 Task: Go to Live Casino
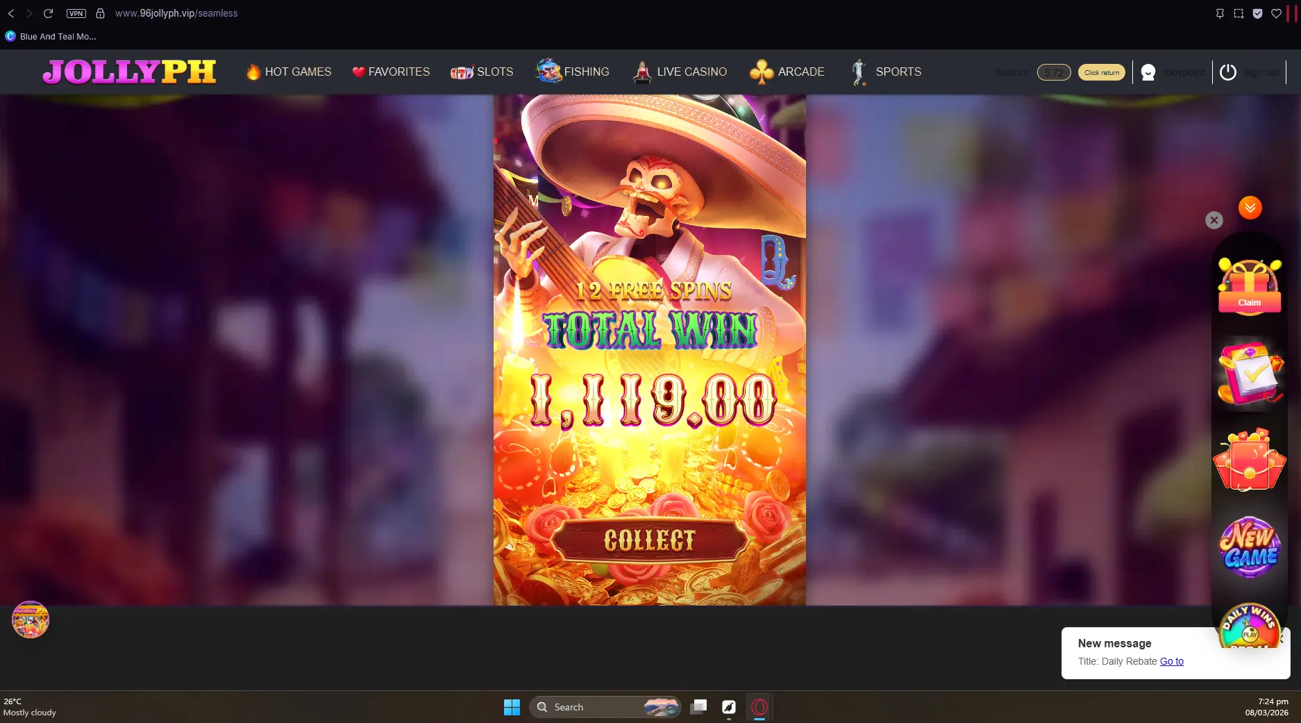point(680,72)
